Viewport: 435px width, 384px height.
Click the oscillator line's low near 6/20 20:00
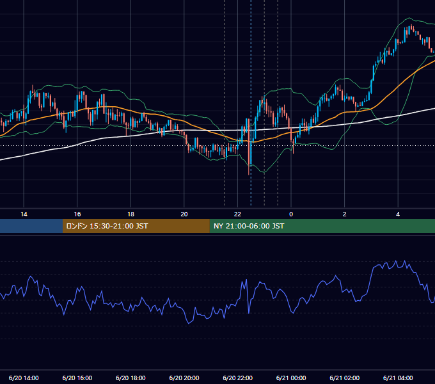(189, 323)
